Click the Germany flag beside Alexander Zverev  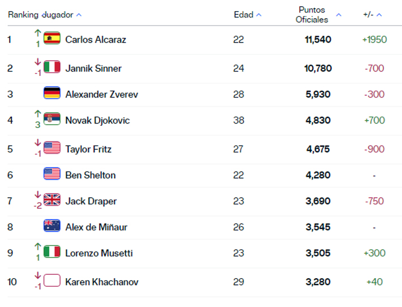(52, 93)
